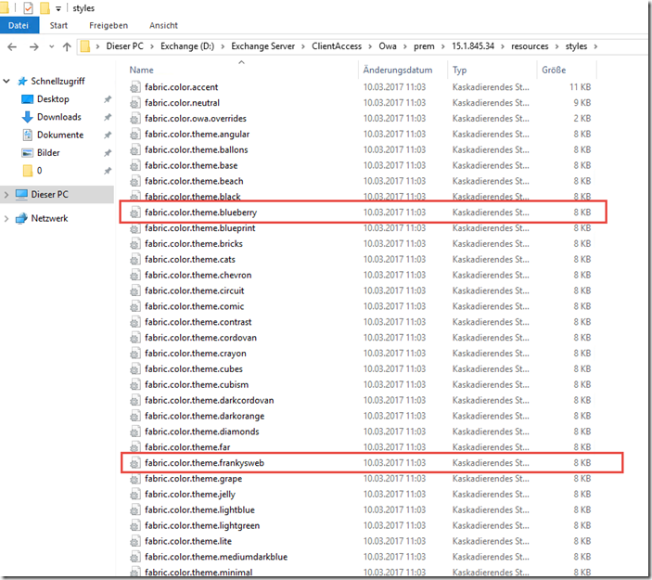Click the fabric.color.theme.blueberry file icon
The image size is (652, 580).
(135, 213)
